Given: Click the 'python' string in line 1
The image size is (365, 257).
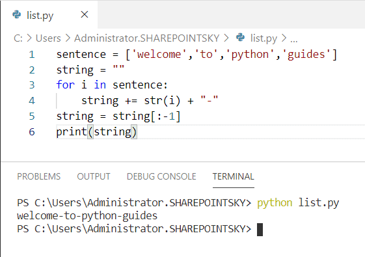Looking at the screenshot, I should pyautogui.click(x=250, y=55).
